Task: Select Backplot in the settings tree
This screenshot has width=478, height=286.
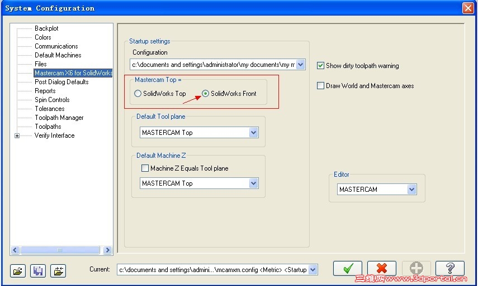Action: (x=46, y=28)
